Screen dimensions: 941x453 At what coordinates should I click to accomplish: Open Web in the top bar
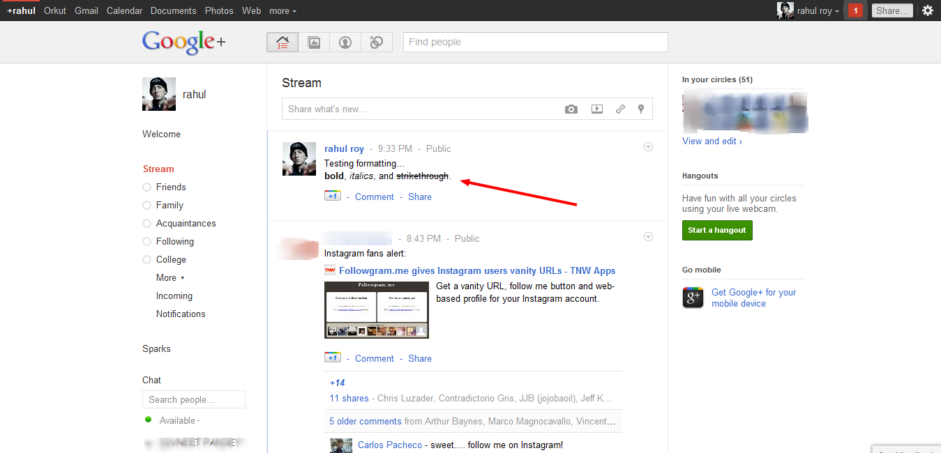tap(251, 10)
